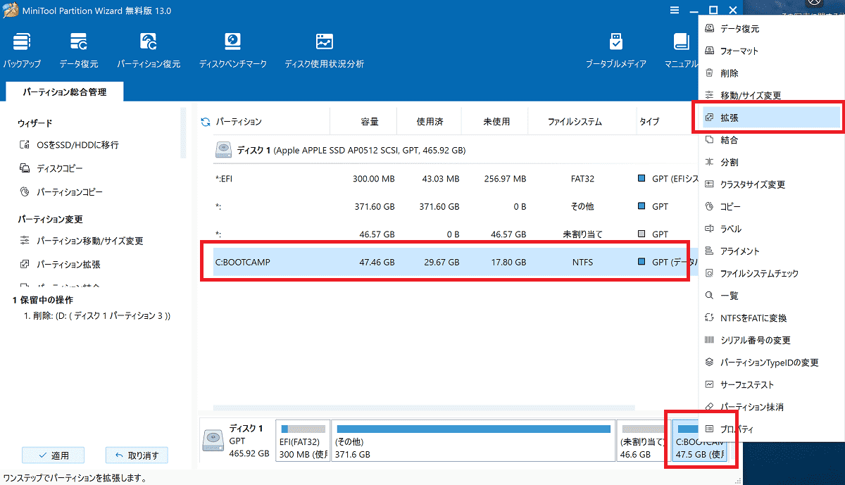Click the ディスク 1 GPT drive in the disk map
Image resolution: width=845 pixels, height=485 pixels.
(x=237, y=441)
